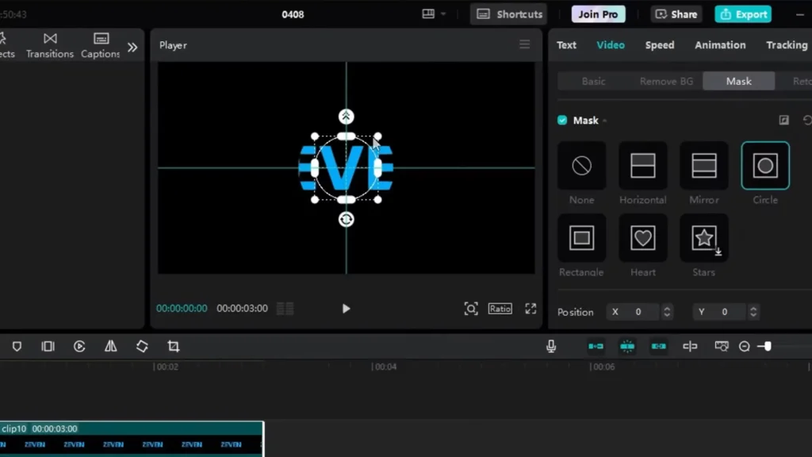Image resolution: width=812 pixels, height=457 pixels.
Task: Add a marker with the shield icon
Action: 17,346
